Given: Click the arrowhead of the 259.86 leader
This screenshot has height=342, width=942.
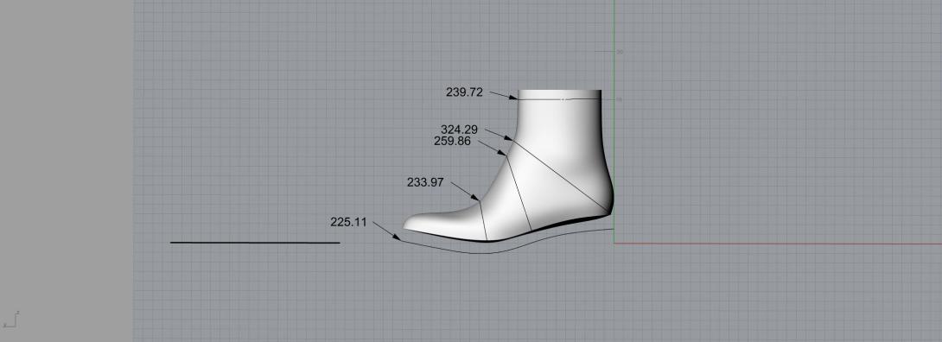Looking at the screenshot, I should [x=502, y=153].
